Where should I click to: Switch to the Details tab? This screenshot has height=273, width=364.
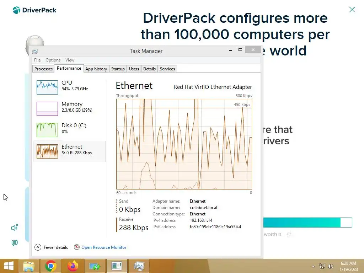(x=149, y=69)
